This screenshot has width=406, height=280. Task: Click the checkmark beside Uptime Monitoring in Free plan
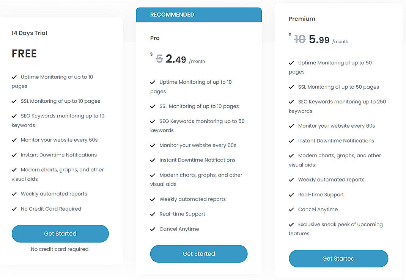click(x=14, y=77)
